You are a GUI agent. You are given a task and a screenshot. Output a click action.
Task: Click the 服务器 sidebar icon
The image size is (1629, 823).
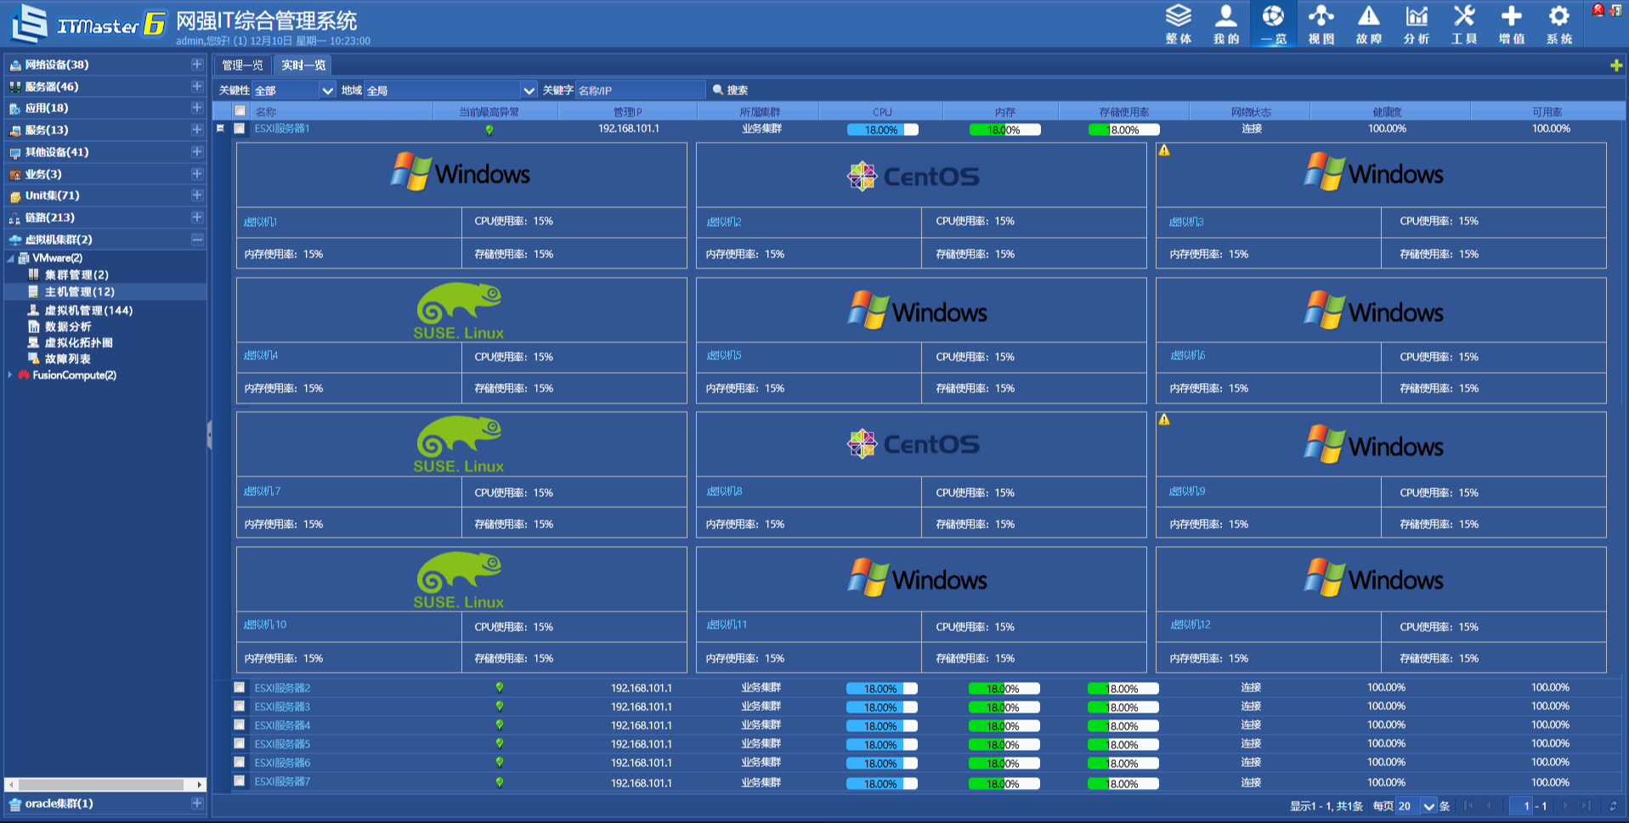click(x=14, y=87)
